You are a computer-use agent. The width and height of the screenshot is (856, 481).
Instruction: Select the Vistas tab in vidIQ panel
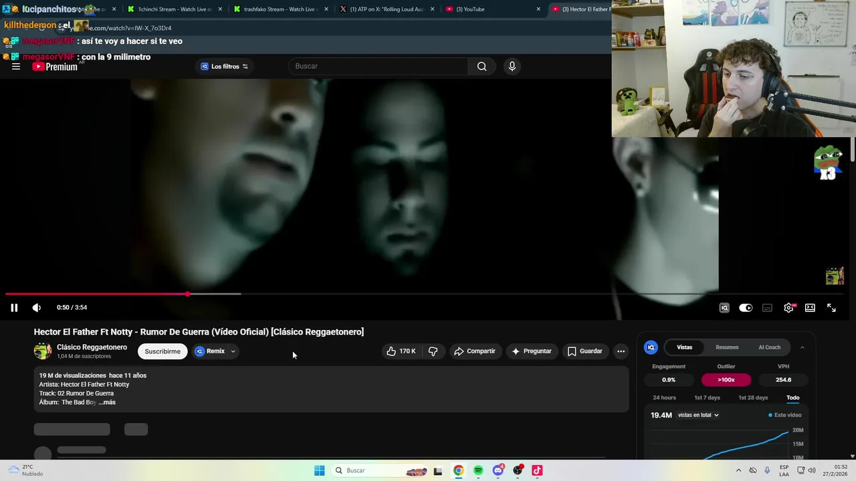pyautogui.click(x=684, y=347)
